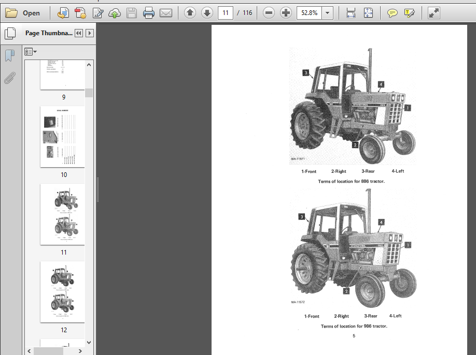Go to previous page up arrow
Viewport: 476px width, 355px height.
[190, 13]
